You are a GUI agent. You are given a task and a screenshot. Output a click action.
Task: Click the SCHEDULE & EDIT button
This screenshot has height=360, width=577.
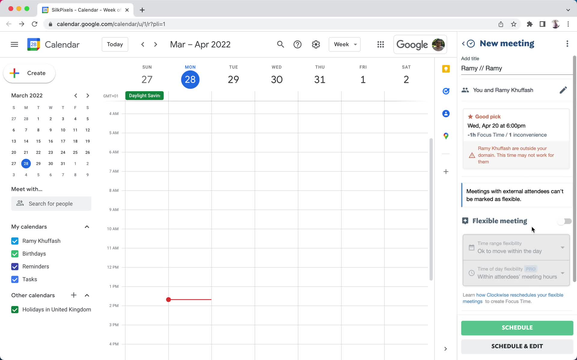click(517, 346)
